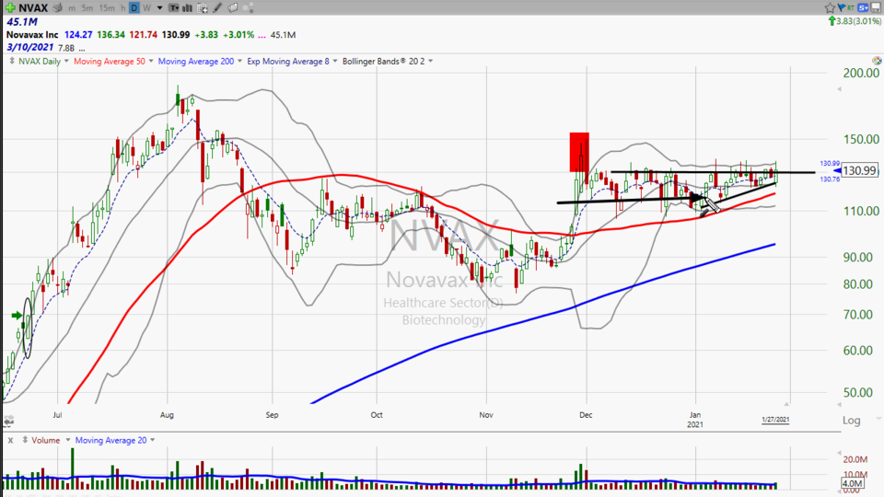Click the NVAX ticker symbol box
Screen dimensions: 884x497
33,8
